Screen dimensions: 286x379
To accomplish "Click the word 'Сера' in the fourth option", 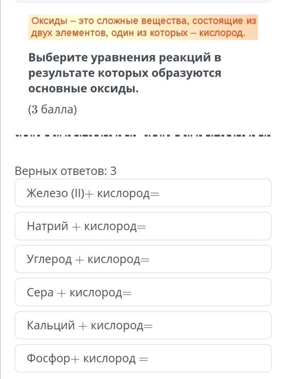I will click(x=40, y=292).
